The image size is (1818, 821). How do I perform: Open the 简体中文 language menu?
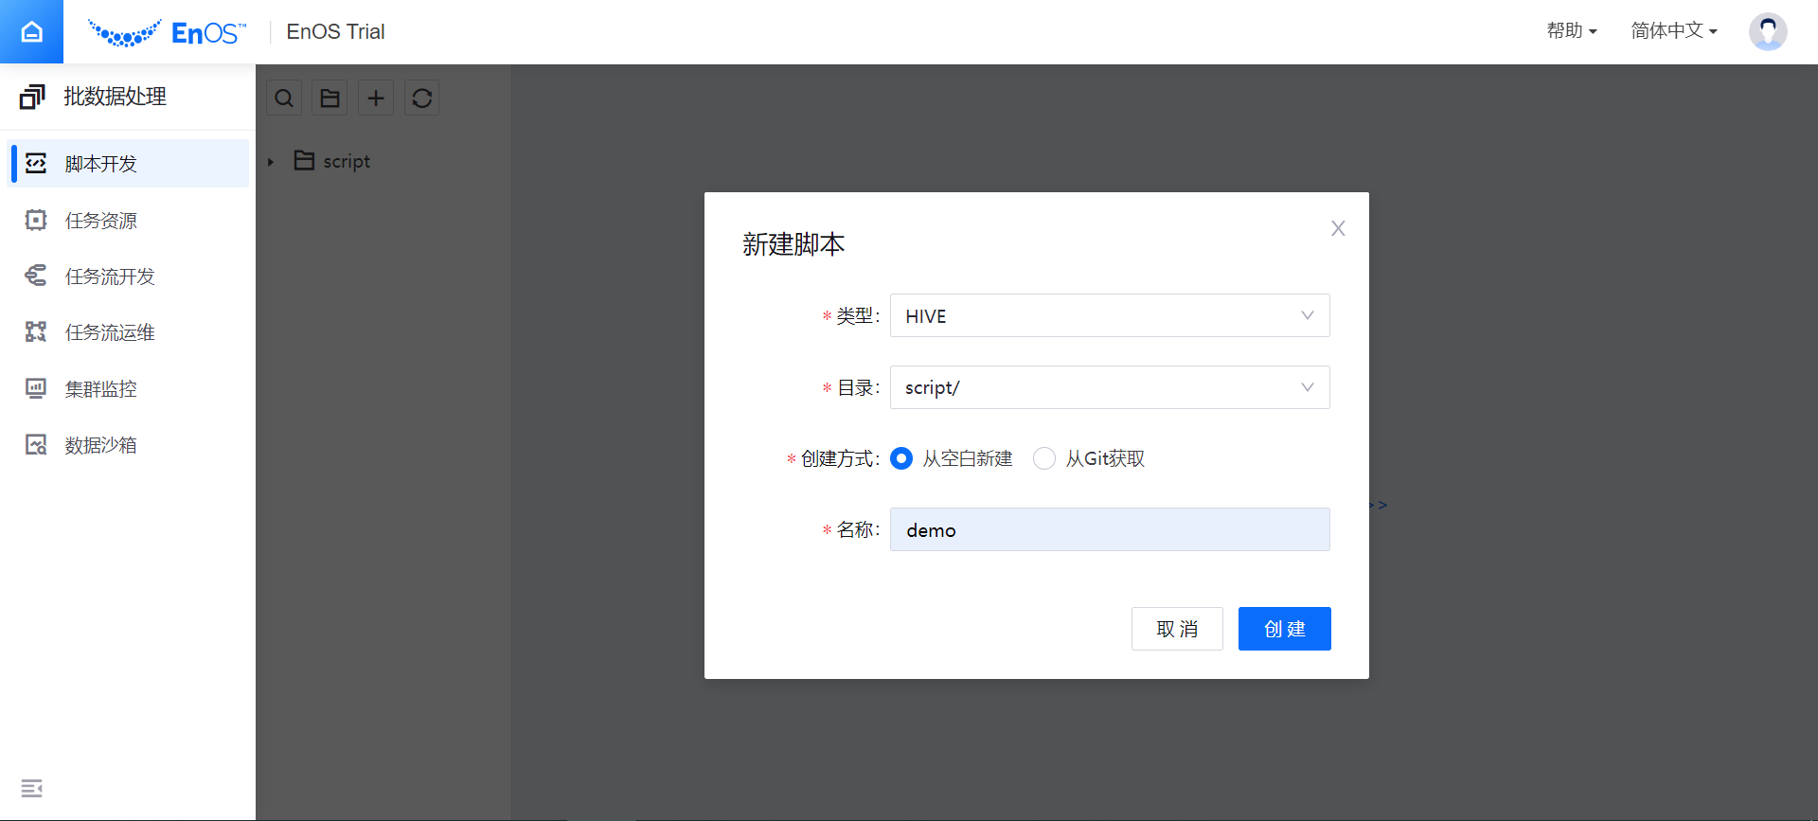click(1673, 31)
